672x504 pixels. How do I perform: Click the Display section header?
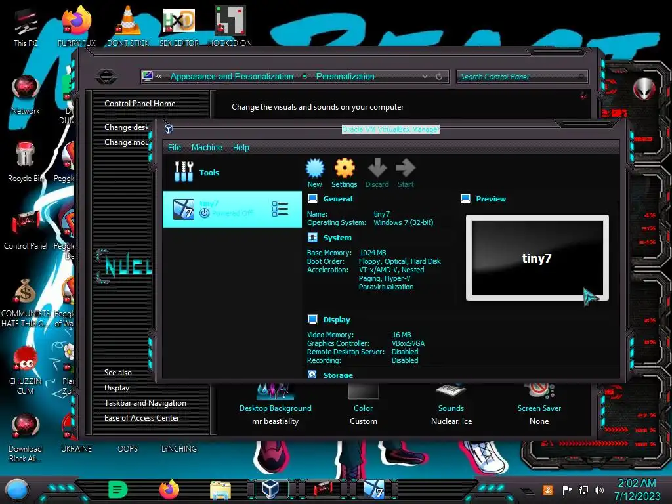click(x=337, y=320)
